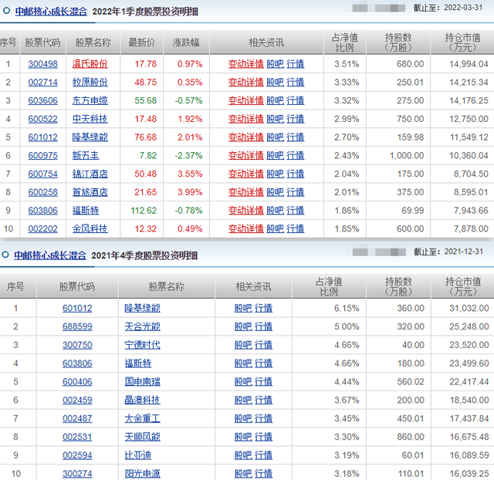Open stock code 600975 link
This screenshot has width=494, height=480.
pos(43,155)
